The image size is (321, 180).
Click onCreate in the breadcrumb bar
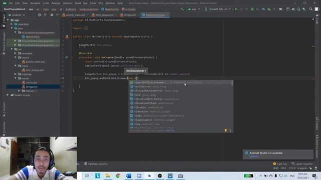point(128,9)
